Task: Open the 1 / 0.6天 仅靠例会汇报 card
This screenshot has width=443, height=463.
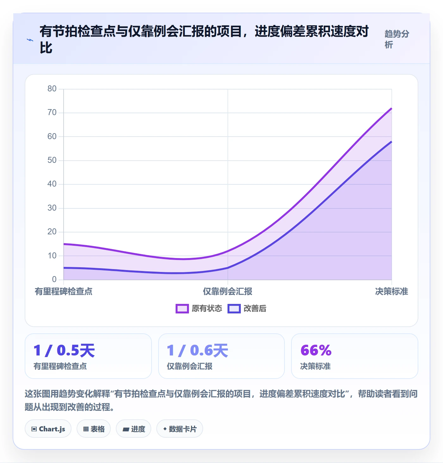Action: 221,356
